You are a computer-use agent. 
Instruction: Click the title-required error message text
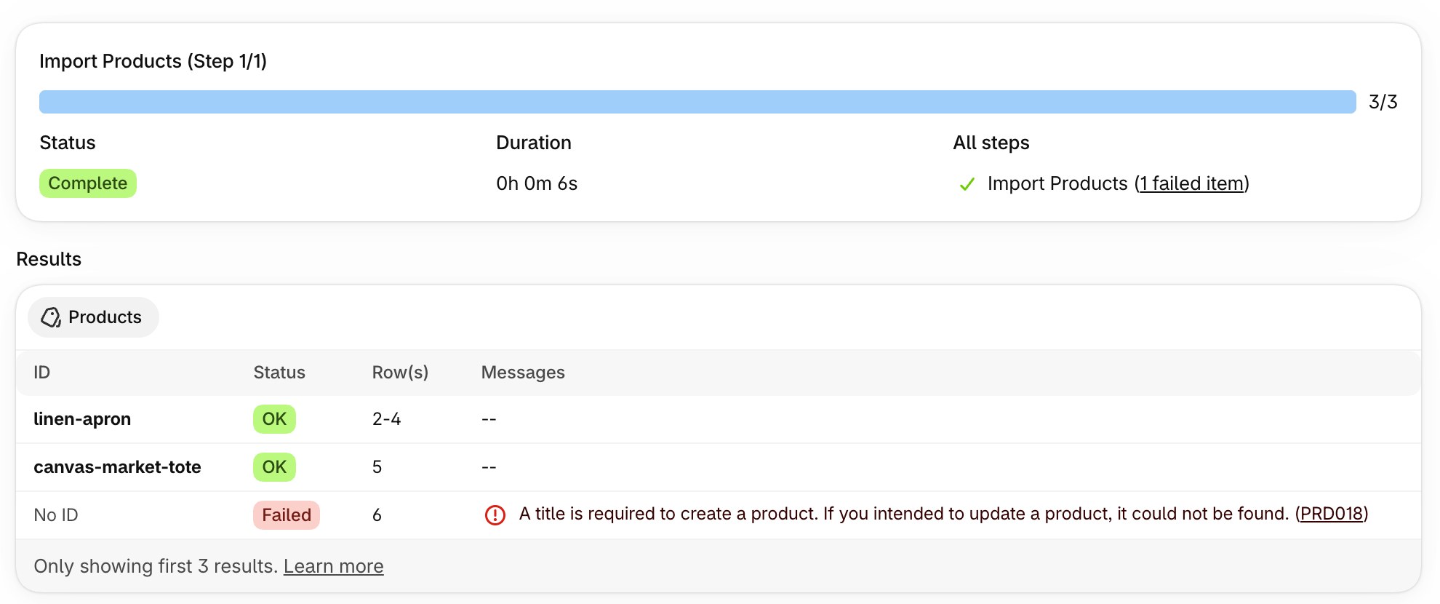[x=903, y=514]
